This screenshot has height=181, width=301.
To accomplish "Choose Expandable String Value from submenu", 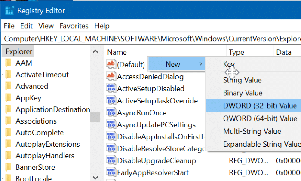I will pyautogui.click(x=262, y=144).
